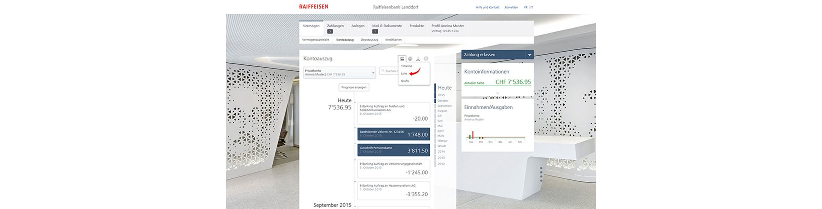Screen dimensions: 822x209
Task: Open Hausrenovations AG transaction
Action: (393, 191)
